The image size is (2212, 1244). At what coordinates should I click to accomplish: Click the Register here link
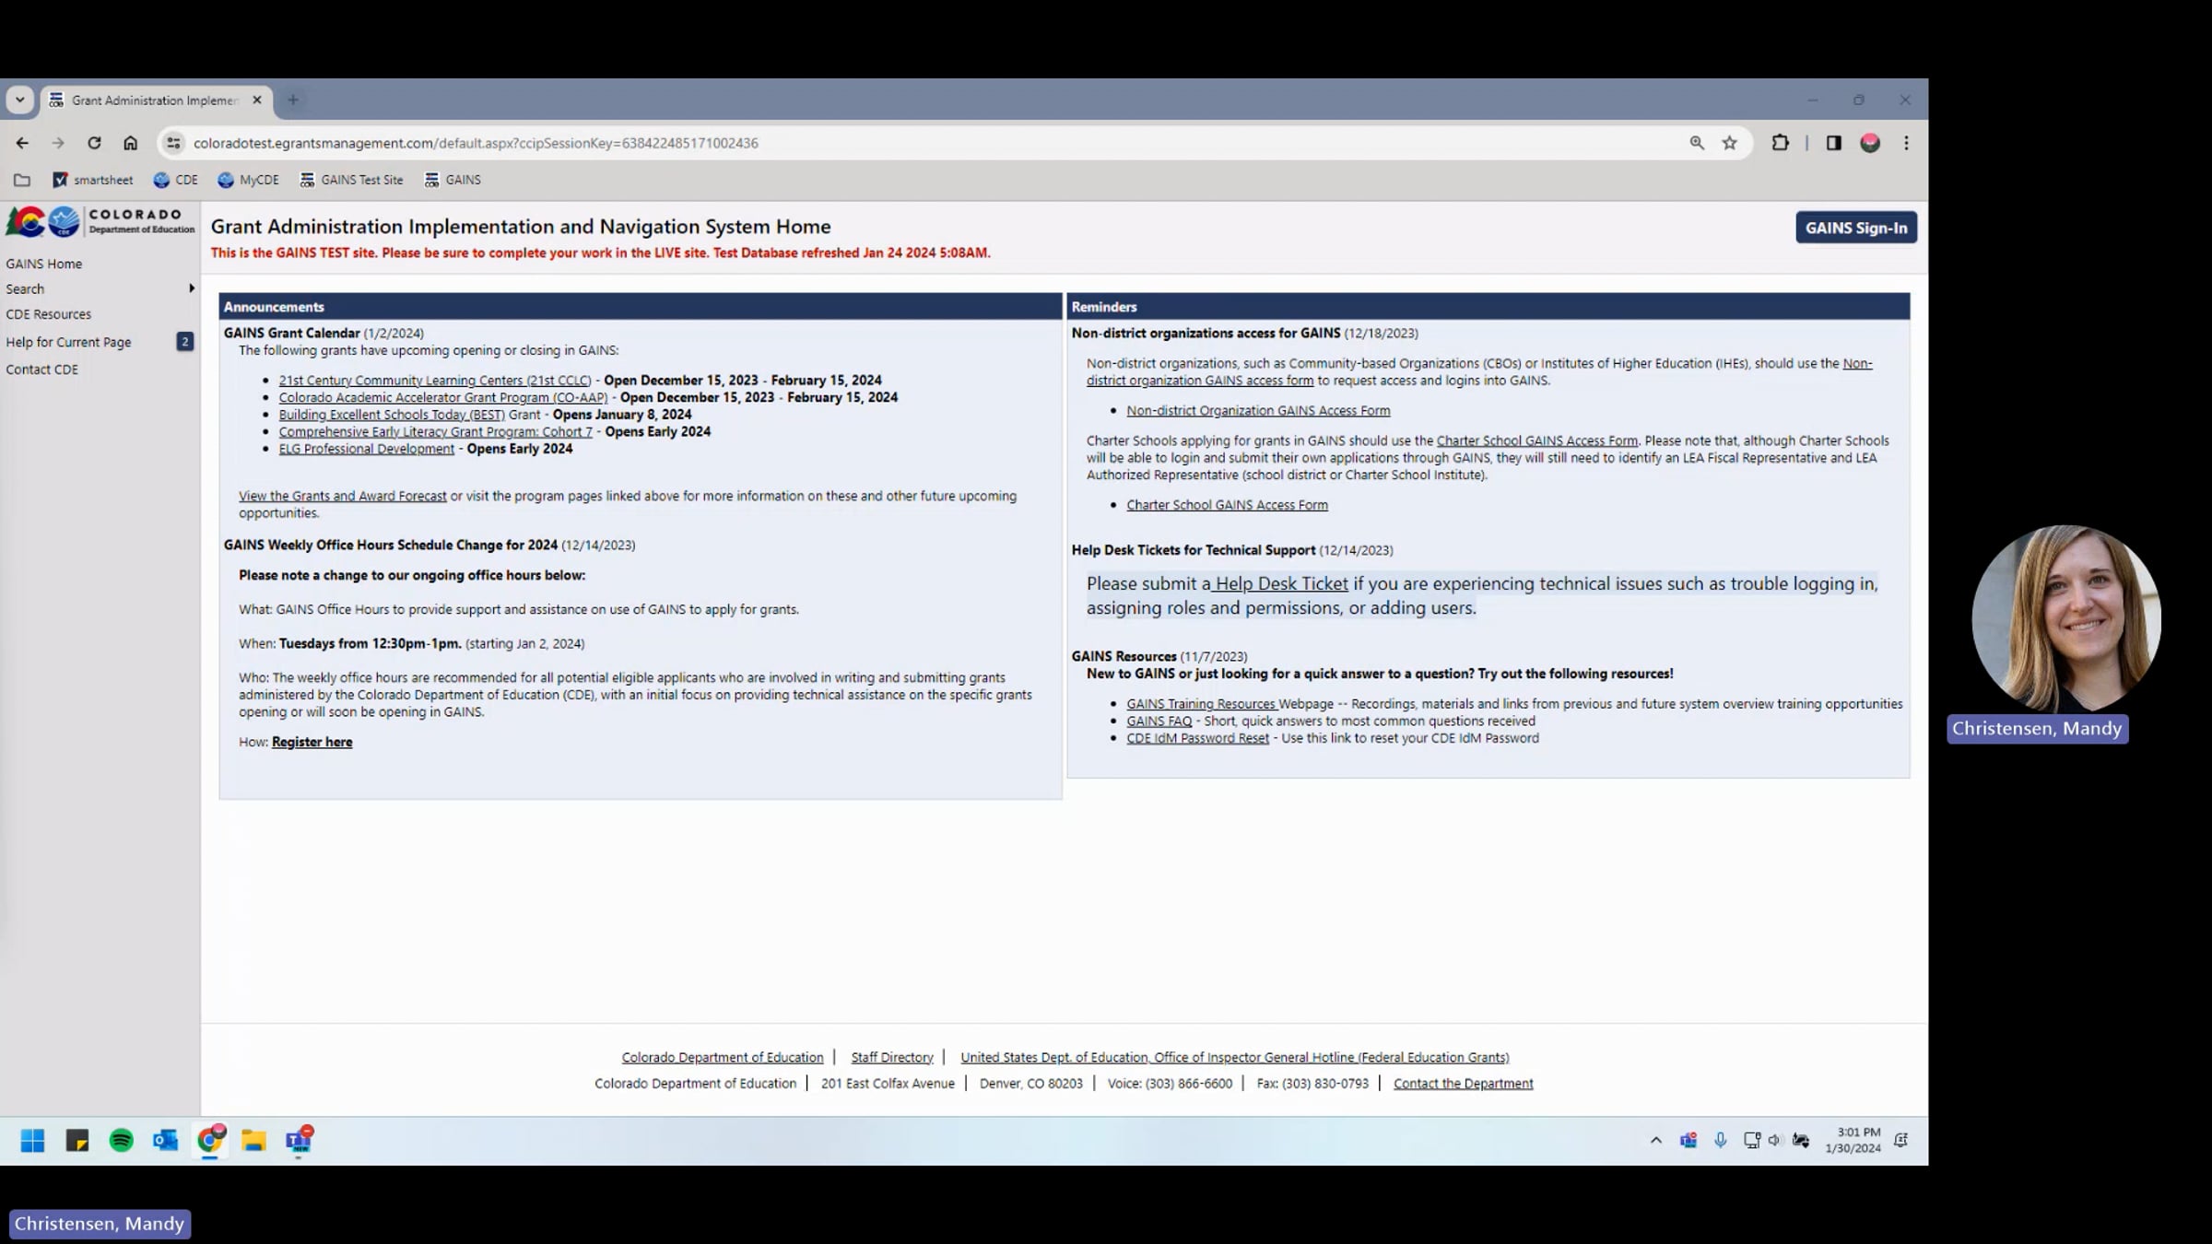312,742
